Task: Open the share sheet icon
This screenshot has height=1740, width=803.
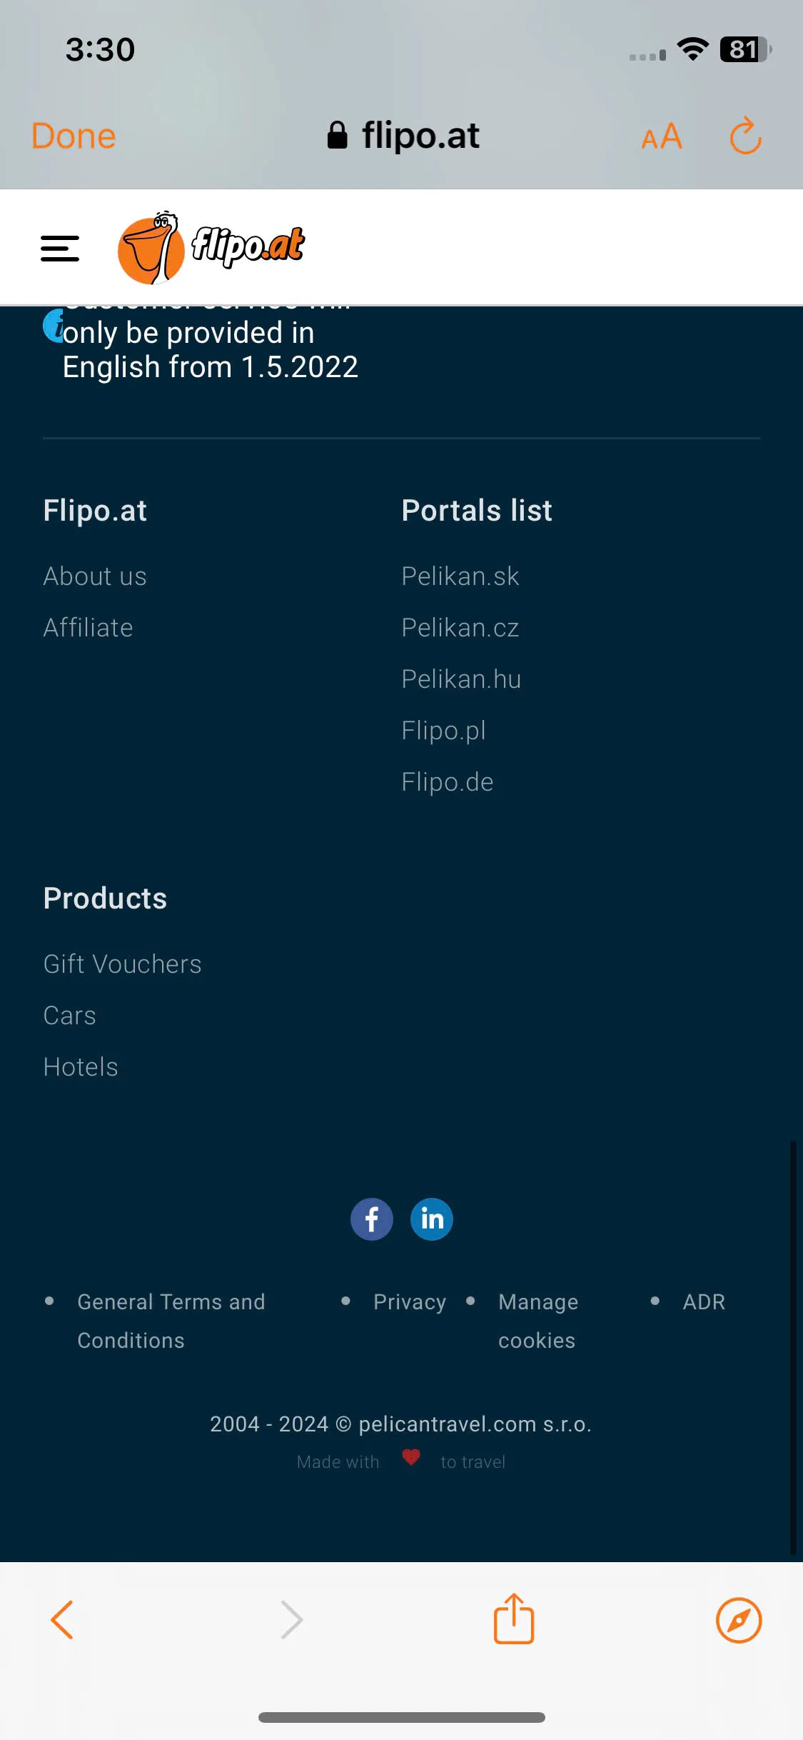Action: [514, 1619]
